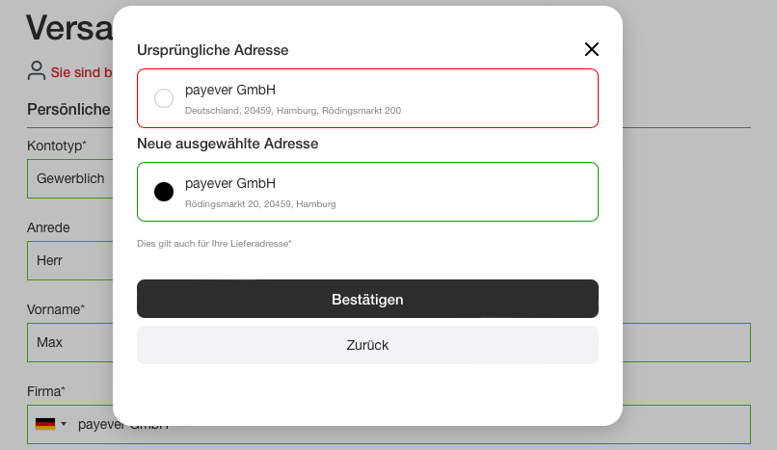Click 'payever GmbH' in the green-bordered card

[230, 184]
